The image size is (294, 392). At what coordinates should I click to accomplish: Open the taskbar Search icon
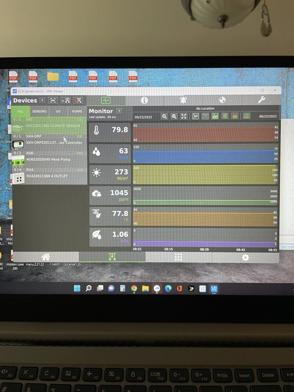[x=89, y=288]
